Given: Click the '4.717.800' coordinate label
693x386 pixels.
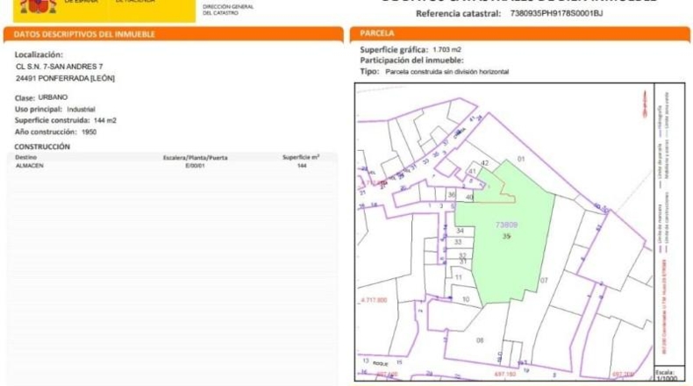Looking at the screenshot, I should point(374,300).
